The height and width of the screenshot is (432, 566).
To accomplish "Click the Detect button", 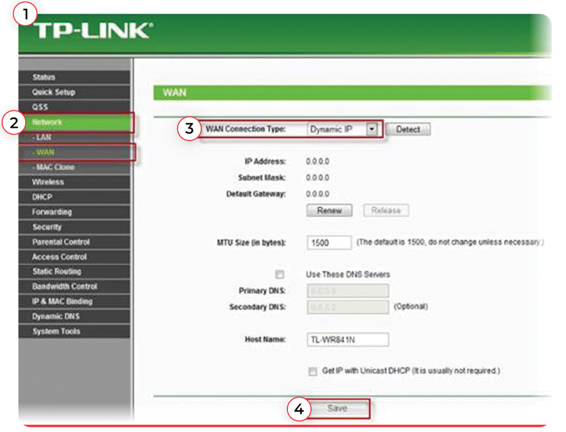I will [408, 129].
